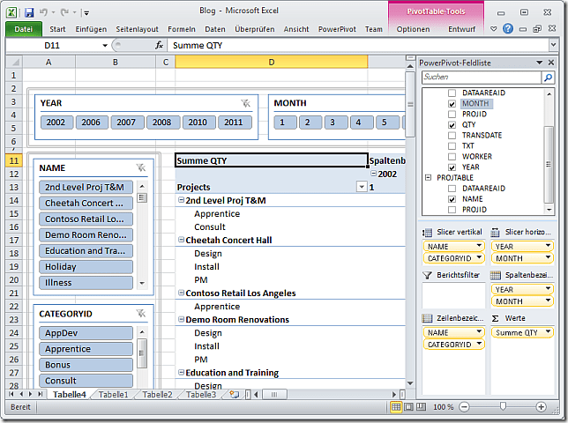Open NAME dropdown in Zeilenbezeichnungen area

tap(479, 331)
